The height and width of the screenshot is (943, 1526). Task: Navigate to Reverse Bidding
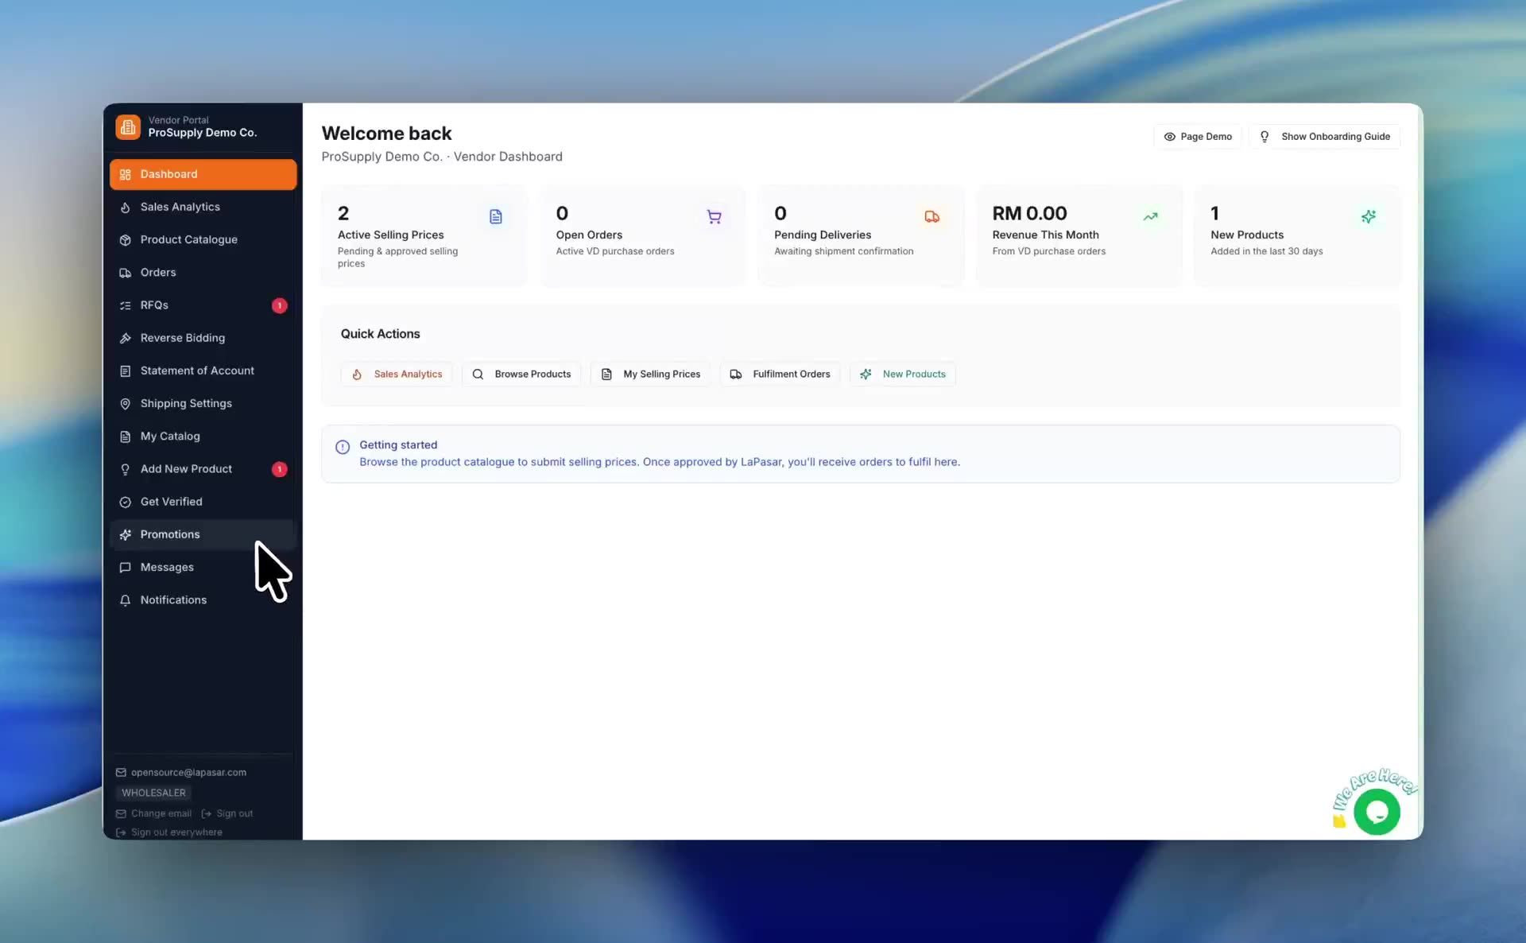[x=203, y=338]
